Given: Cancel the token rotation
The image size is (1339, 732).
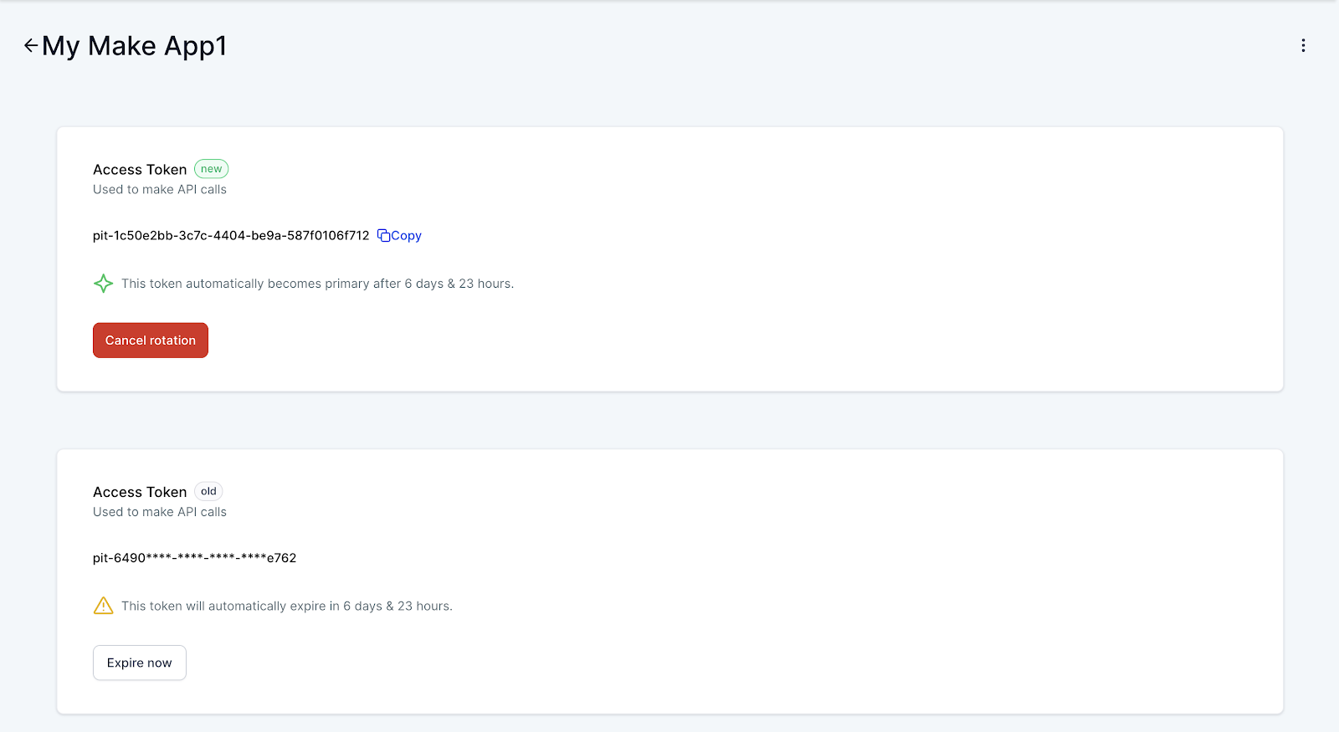Looking at the screenshot, I should 151,340.
